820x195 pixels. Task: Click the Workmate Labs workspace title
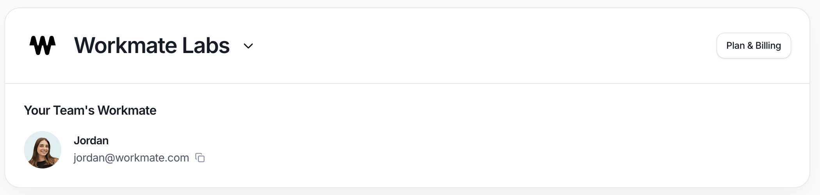coord(152,45)
